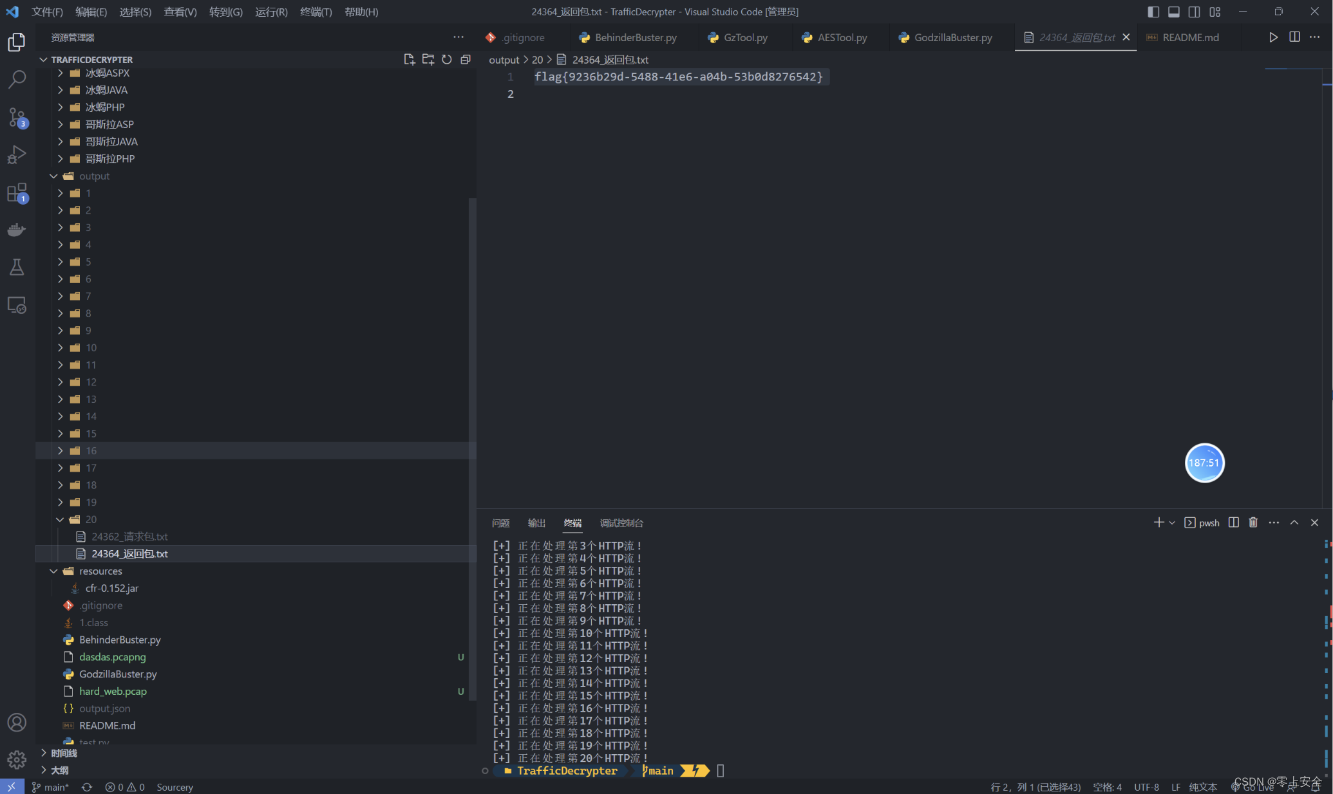Open the 终端(T) menu

(x=316, y=12)
